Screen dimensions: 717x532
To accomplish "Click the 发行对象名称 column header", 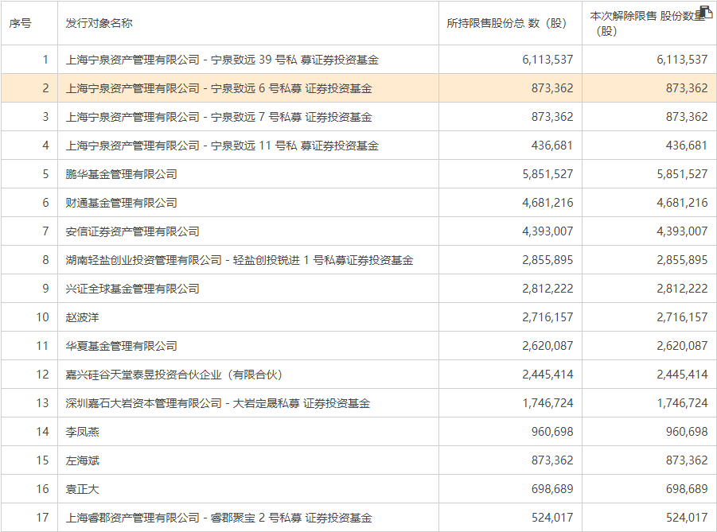I will click(99, 23).
